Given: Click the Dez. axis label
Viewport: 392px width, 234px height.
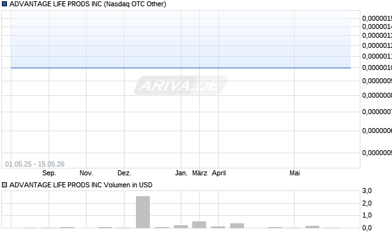Looking at the screenshot, I should (x=125, y=173).
